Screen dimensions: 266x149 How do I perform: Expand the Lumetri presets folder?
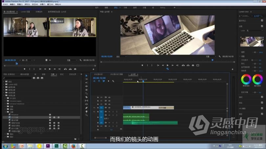pyautogui.click(x=4, y=84)
